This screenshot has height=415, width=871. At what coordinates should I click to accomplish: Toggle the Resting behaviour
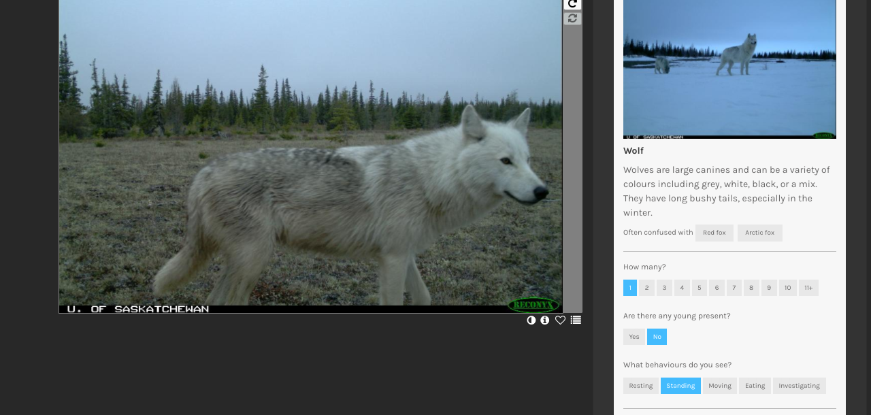click(641, 386)
